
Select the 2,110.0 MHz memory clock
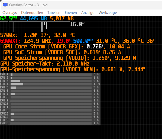click(x=73, y=64)
